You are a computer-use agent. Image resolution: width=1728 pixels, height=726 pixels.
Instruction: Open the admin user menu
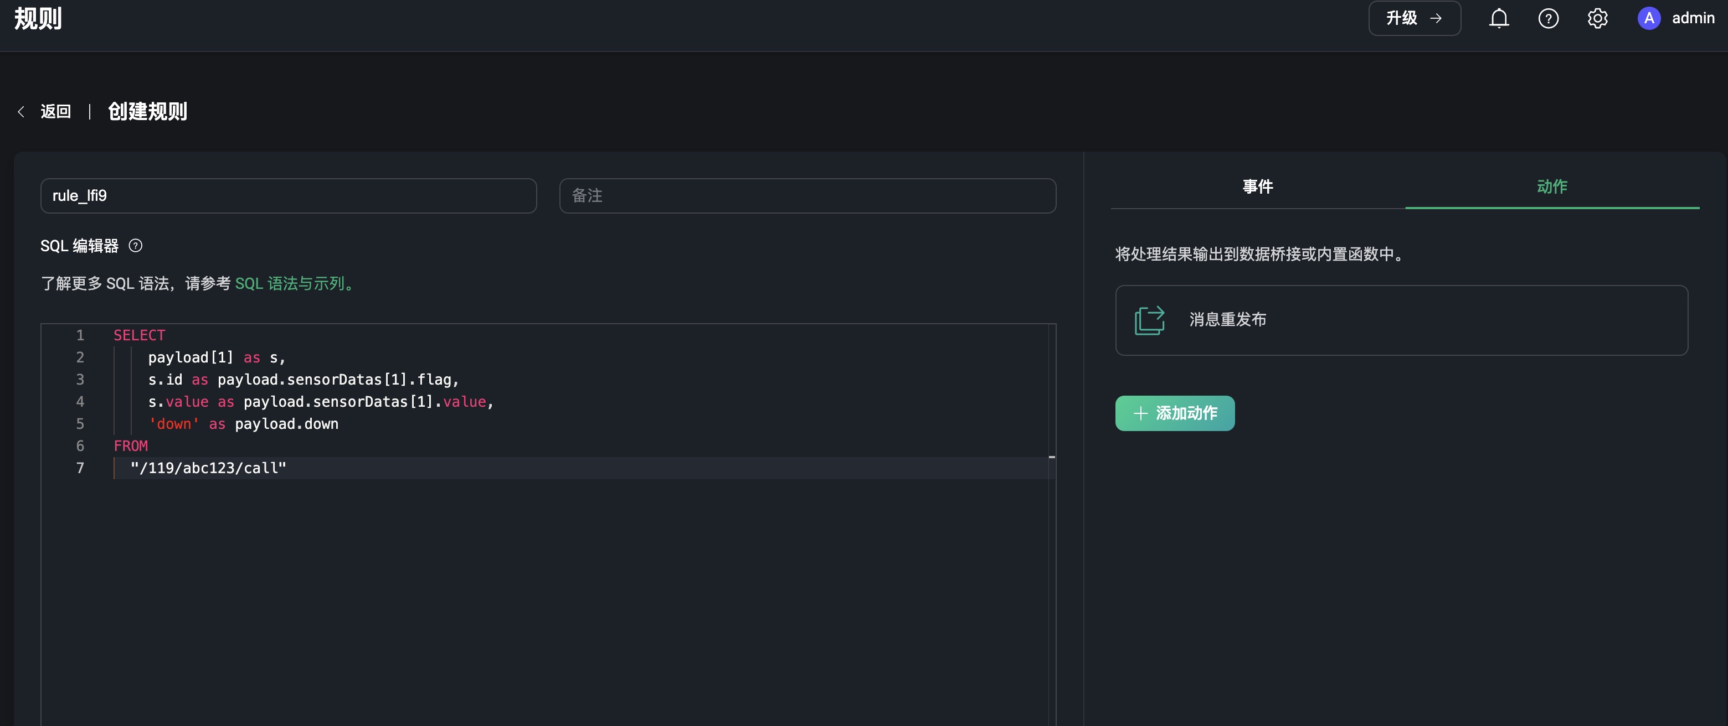pyautogui.click(x=1693, y=18)
